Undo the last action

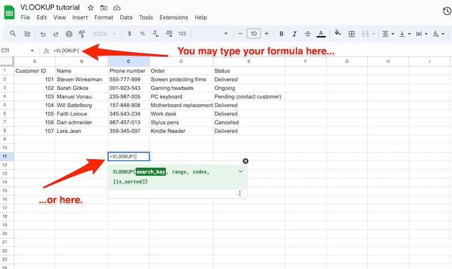[43, 34]
